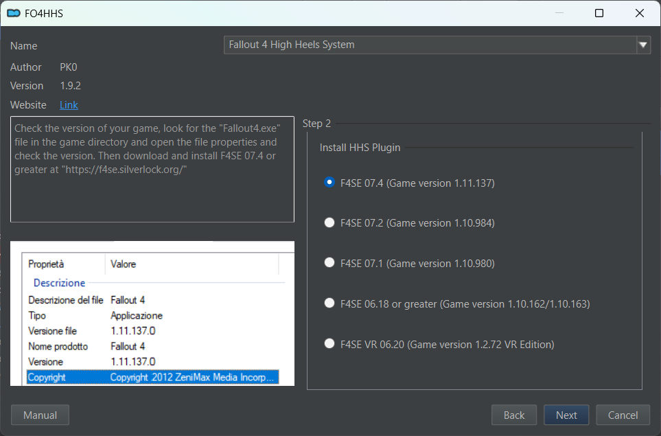
Task: Maximize the FO4HHS window
Action: (x=599, y=13)
